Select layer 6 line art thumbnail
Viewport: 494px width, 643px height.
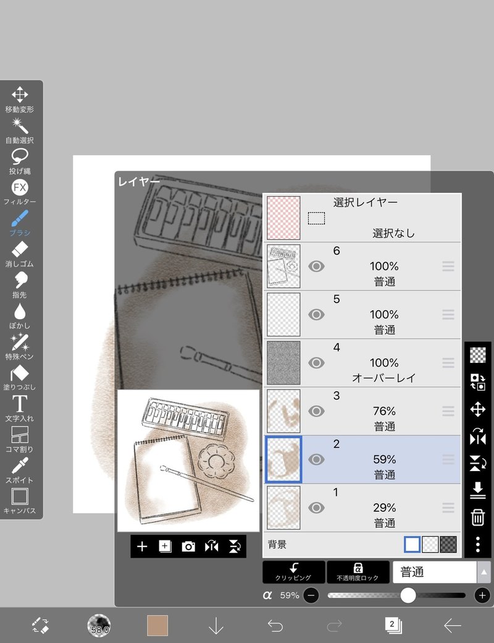(283, 266)
